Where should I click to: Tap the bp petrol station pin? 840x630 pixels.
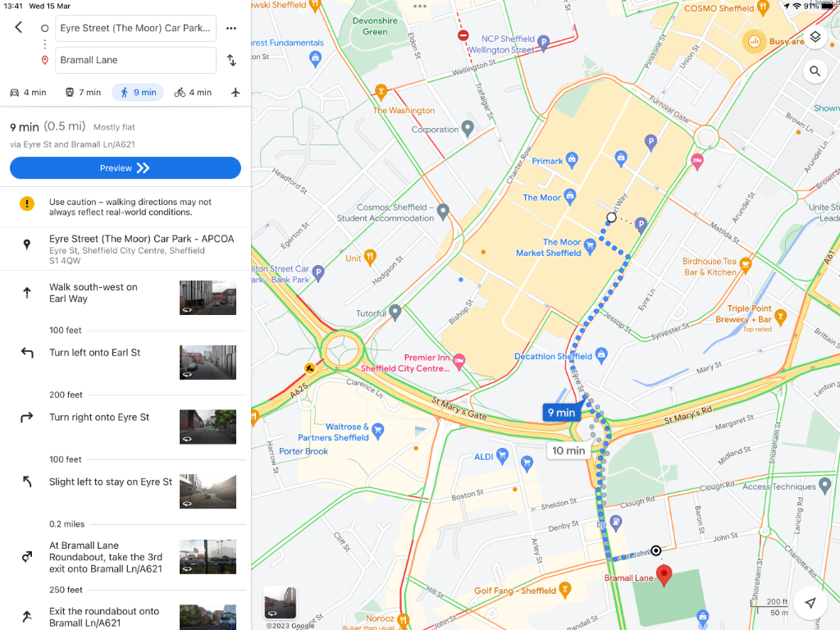pos(616,522)
